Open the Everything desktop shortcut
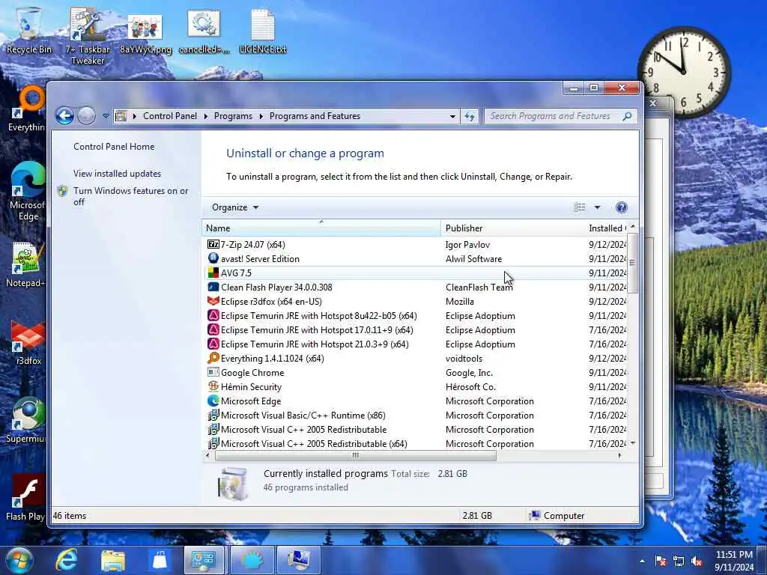This screenshot has width=767, height=575. click(x=27, y=109)
